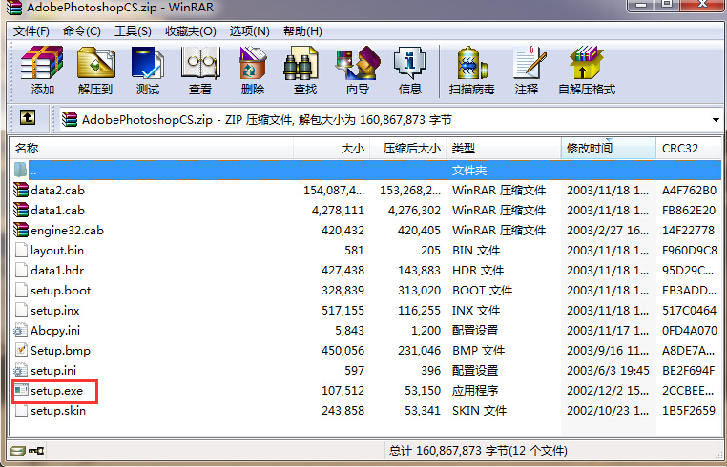
Task: Click the 注释 (Comment) toolbar icon
Action: [x=529, y=63]
